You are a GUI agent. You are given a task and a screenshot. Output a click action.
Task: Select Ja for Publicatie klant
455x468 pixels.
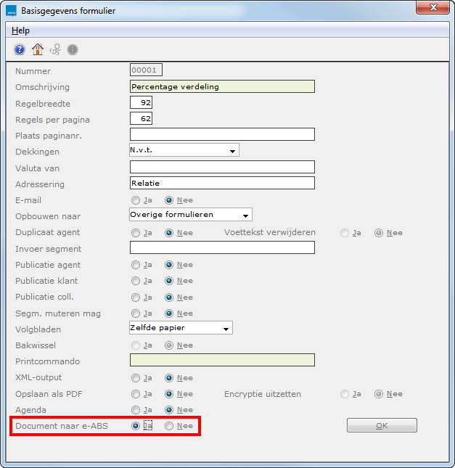click(136, 281)
